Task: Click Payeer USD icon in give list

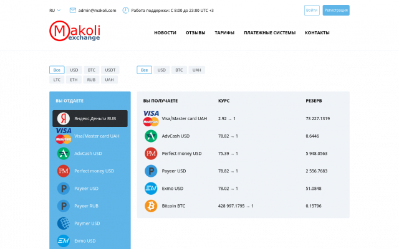Action: tap(64, 189)
